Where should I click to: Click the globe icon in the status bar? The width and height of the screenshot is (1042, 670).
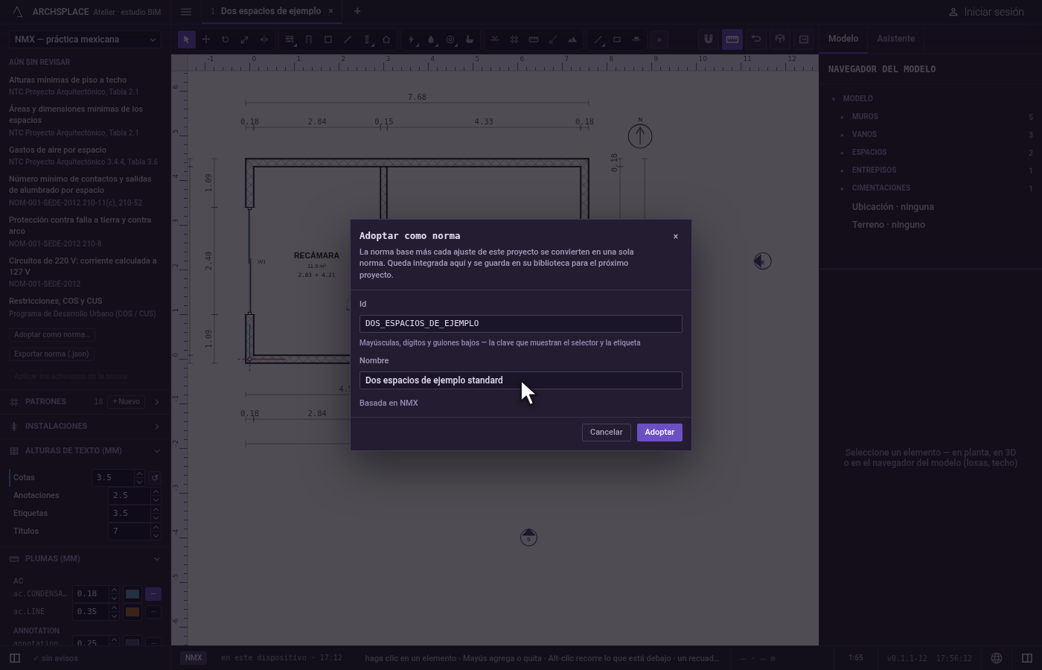point(997,658)
